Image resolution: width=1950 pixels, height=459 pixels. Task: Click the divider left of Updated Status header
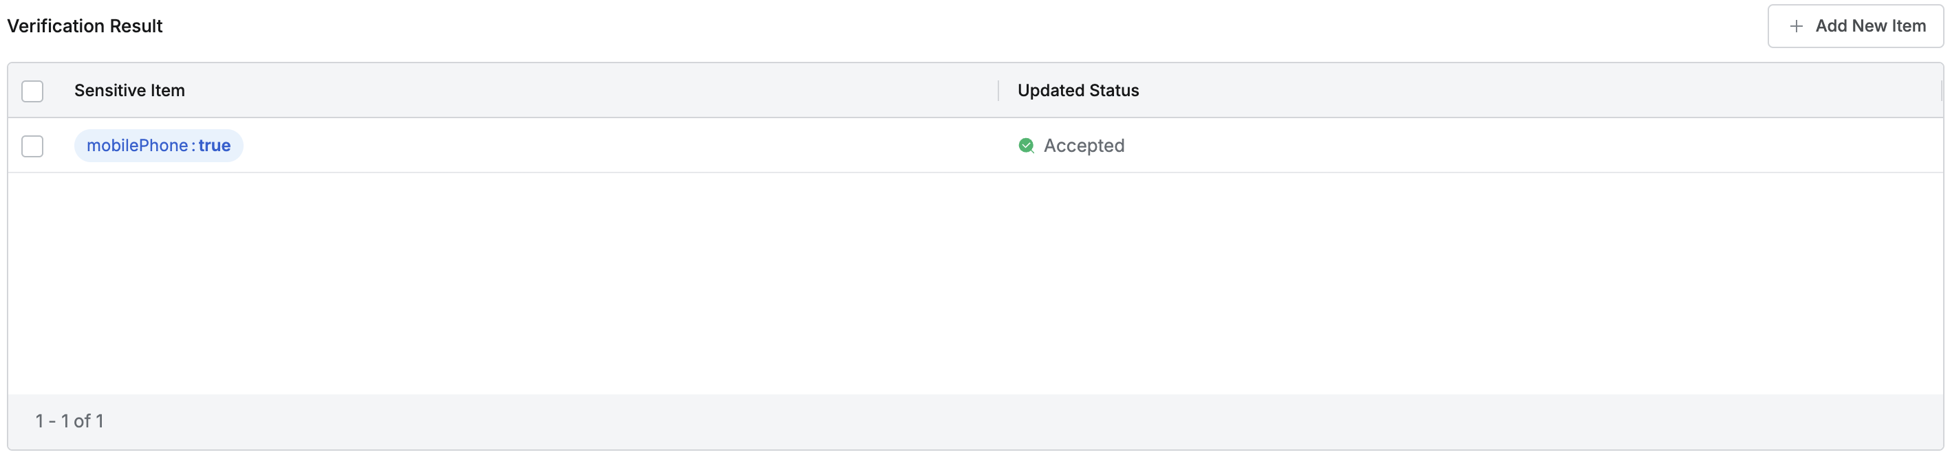[998, 91]
